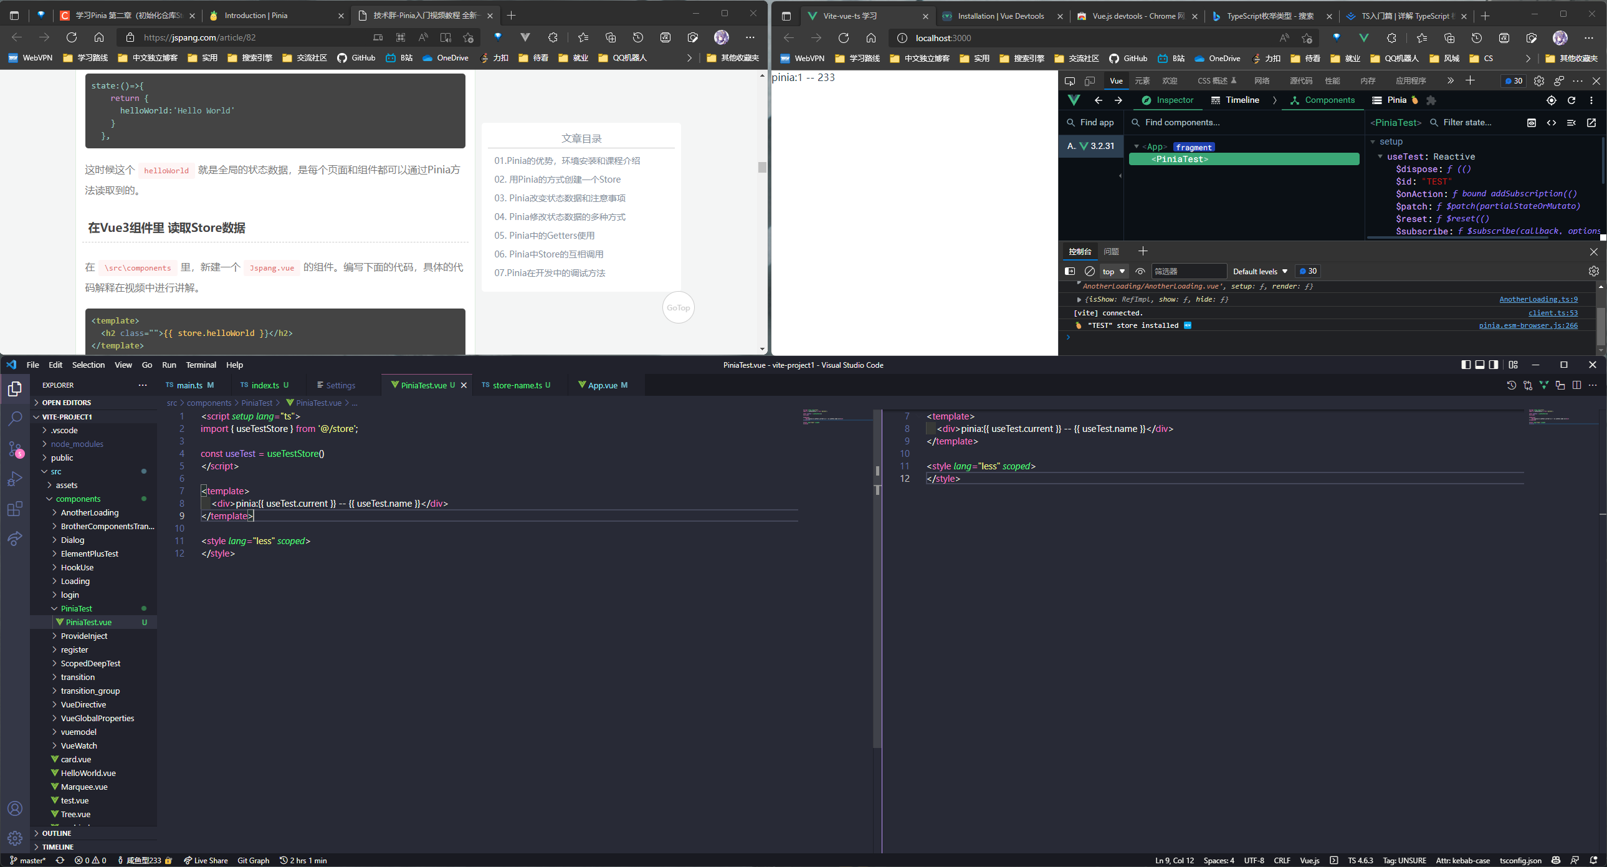Open AnotherLoading.ts:9 source link
Viewport: 1607px width, 867px height.
tap(1538, 299)
